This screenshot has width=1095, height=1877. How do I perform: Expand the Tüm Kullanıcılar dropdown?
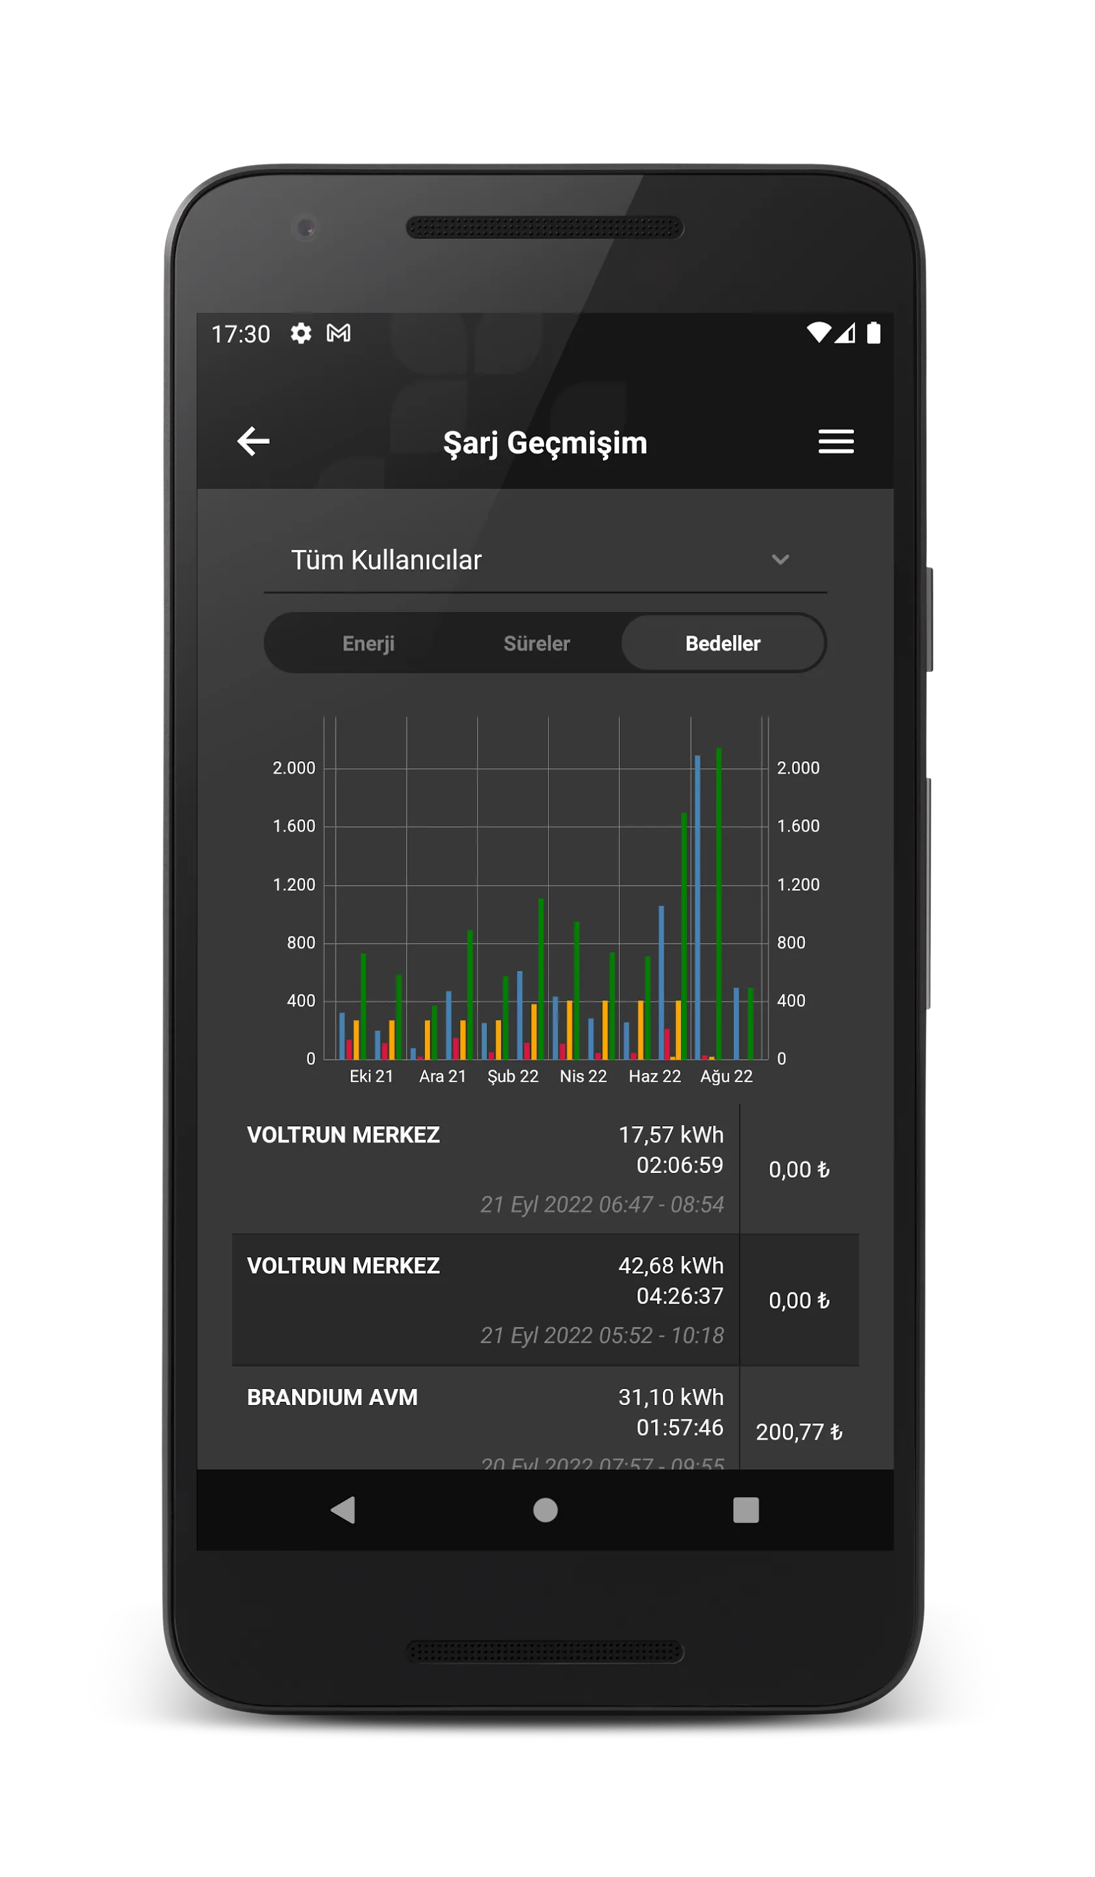click(x=546, y=561)
